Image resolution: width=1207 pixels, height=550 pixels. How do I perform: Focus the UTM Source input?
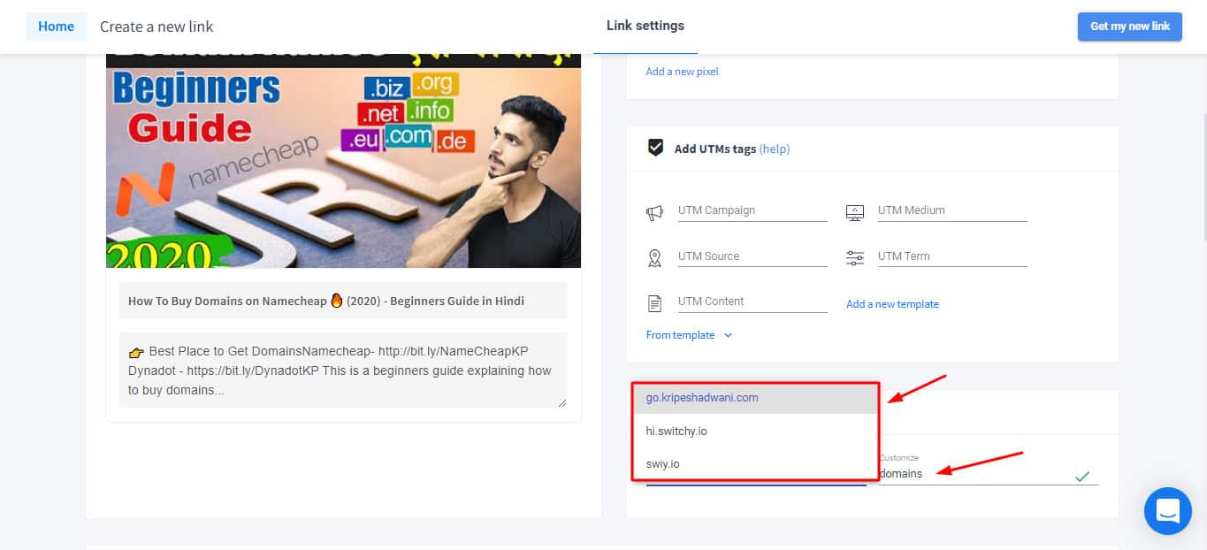click(752, 256)
